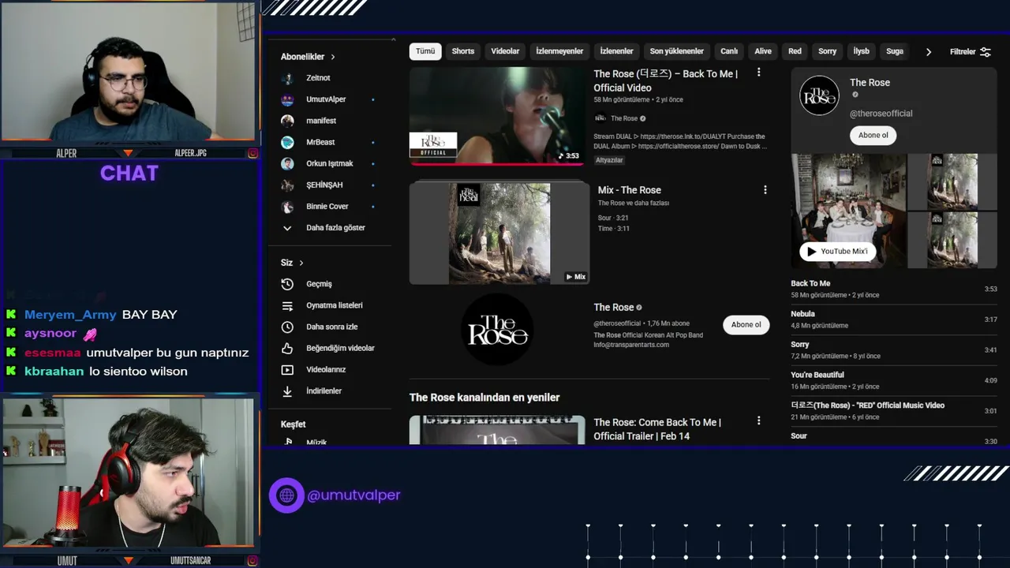
Task: Click the Instagram icon beside UMUTTSANCAR
Action: click(252, 561)
